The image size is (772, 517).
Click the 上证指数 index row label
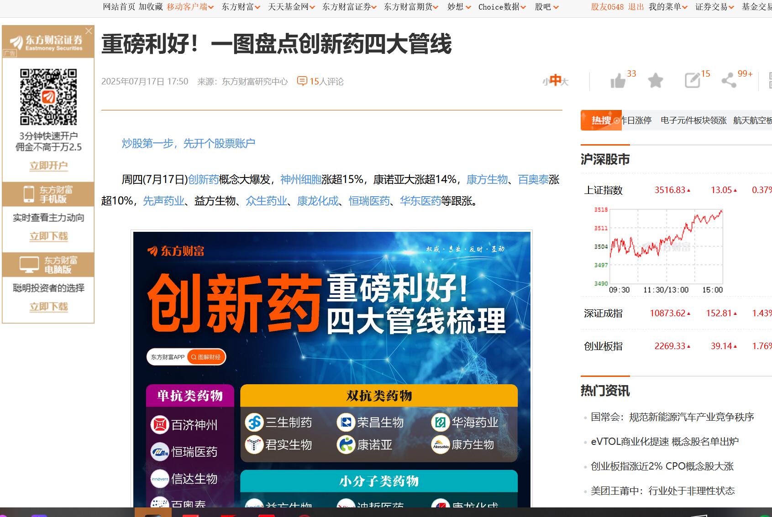[603, 190]
